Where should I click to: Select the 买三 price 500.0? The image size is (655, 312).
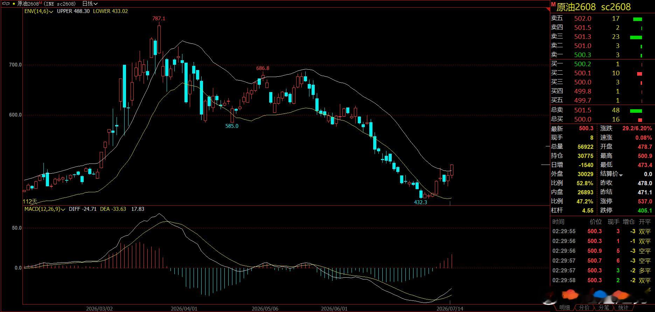583,82
